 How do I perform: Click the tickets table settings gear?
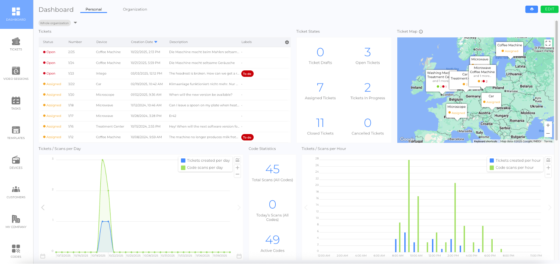[287, 42]
